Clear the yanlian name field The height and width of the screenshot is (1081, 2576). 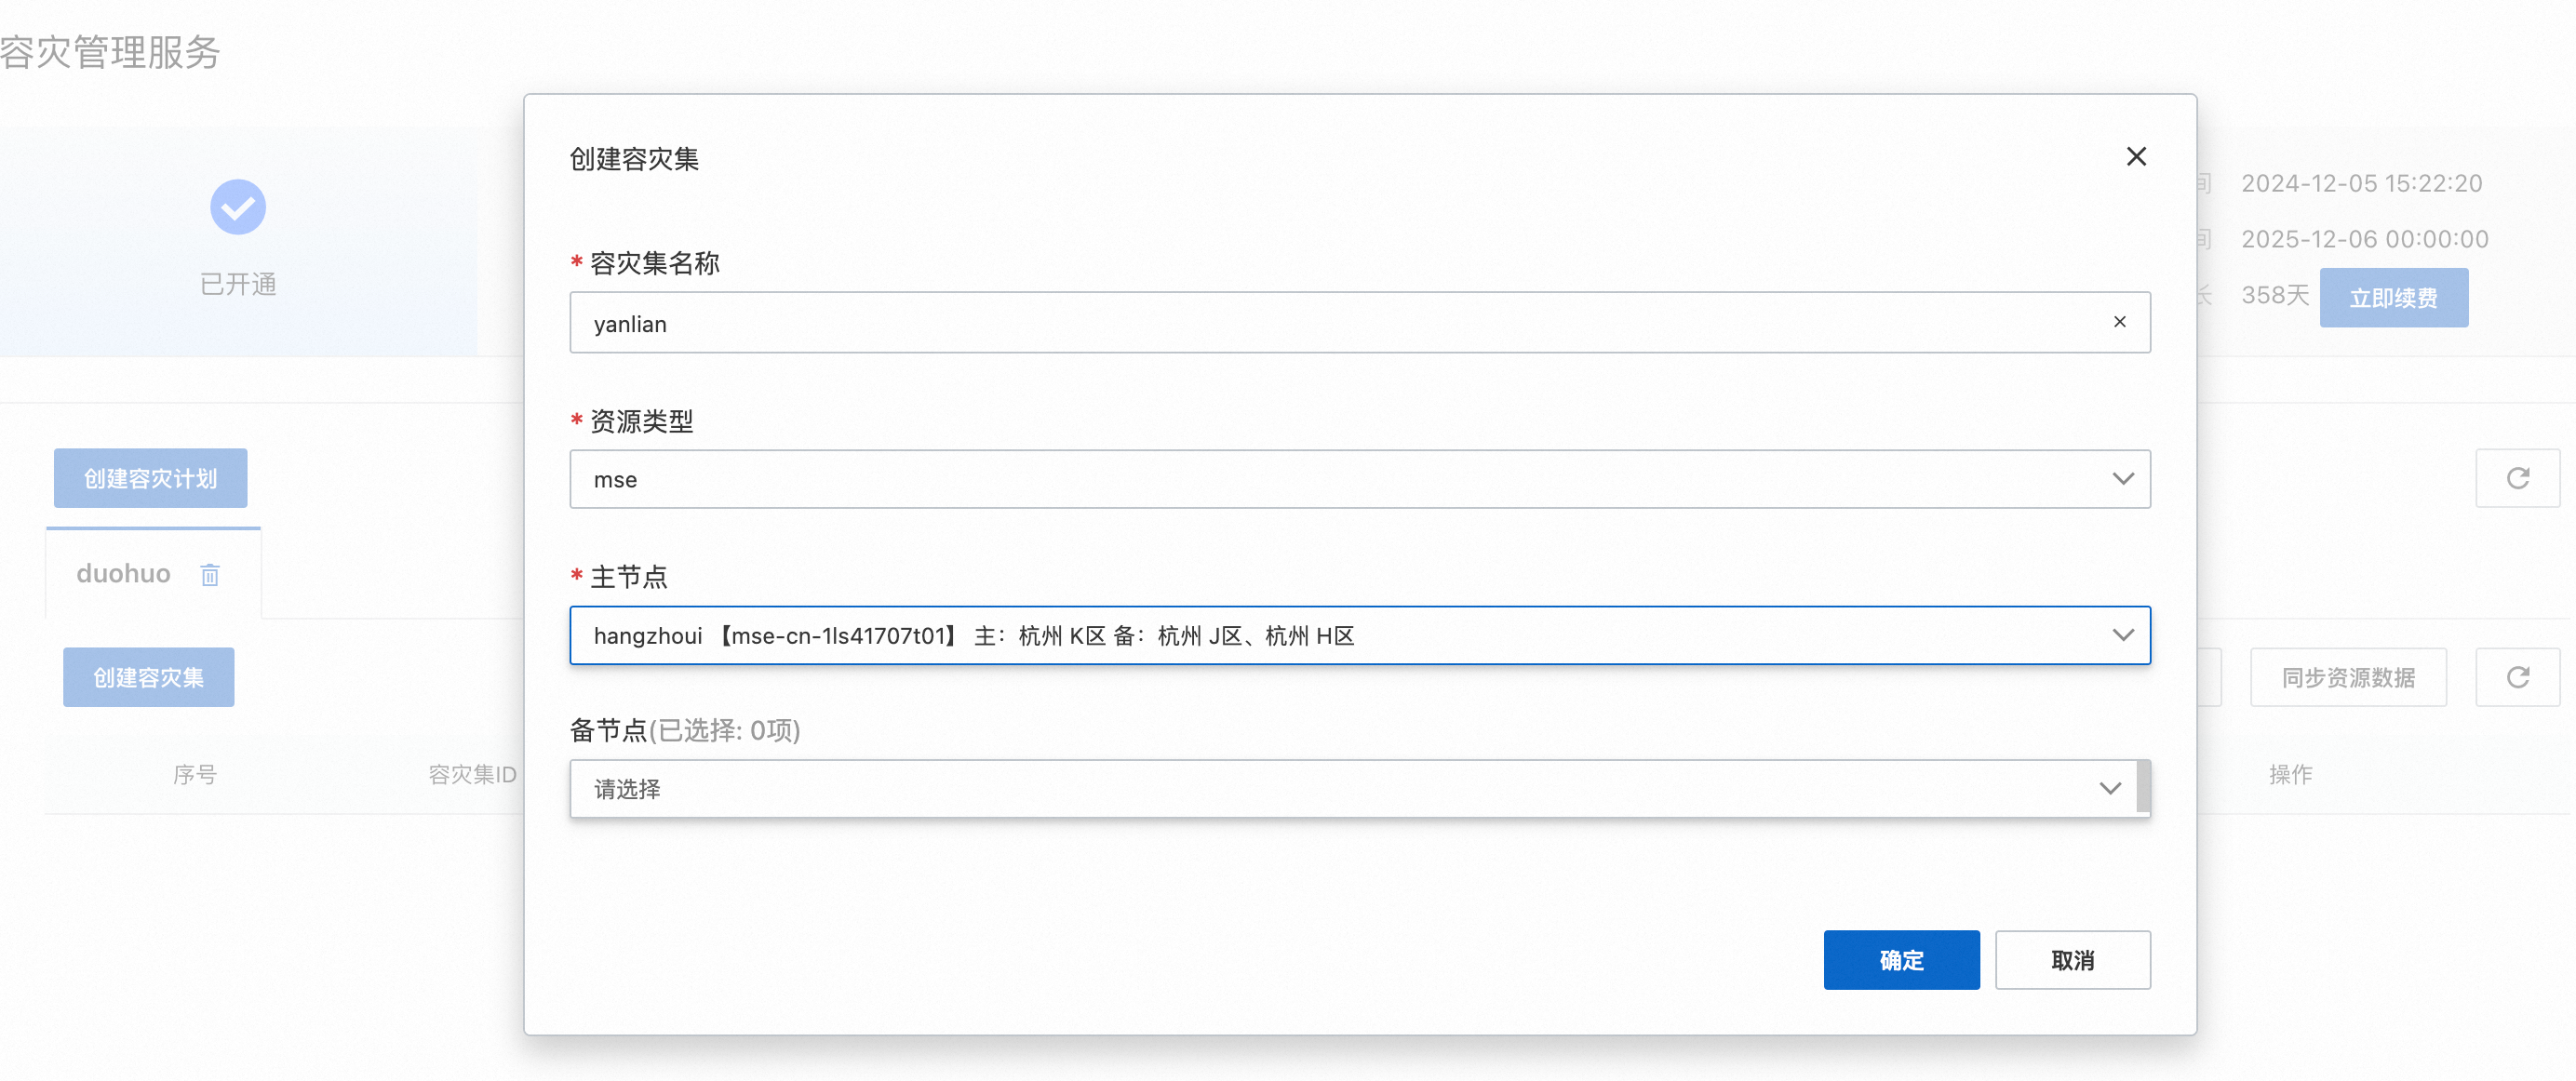click(x=2119, y=322)
